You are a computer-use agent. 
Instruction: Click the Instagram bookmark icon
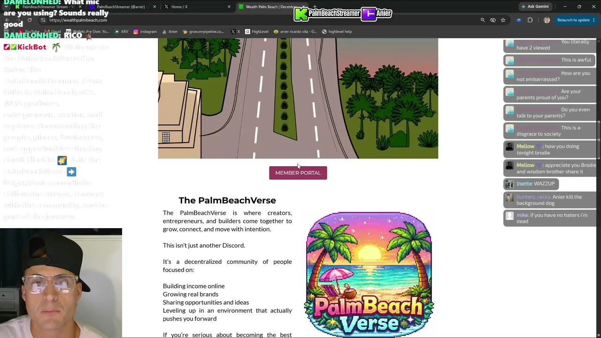tap(136, 31)
